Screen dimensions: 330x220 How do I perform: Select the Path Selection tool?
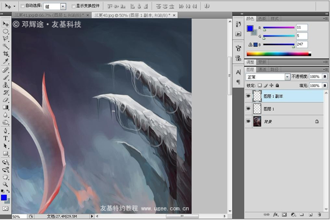point(6,146)
